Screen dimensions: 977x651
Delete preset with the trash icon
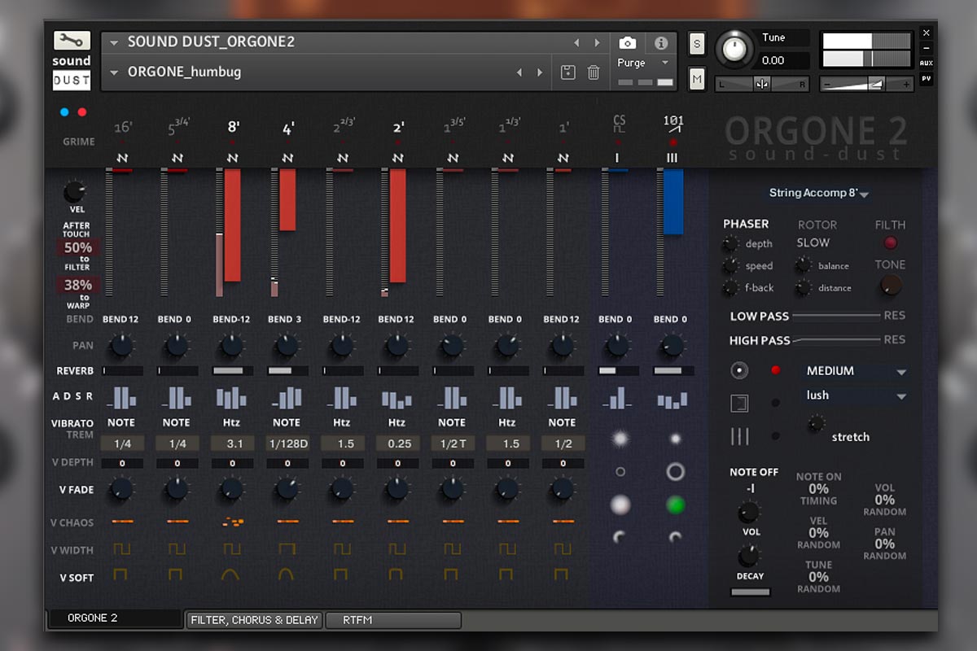tap(594, 72)
